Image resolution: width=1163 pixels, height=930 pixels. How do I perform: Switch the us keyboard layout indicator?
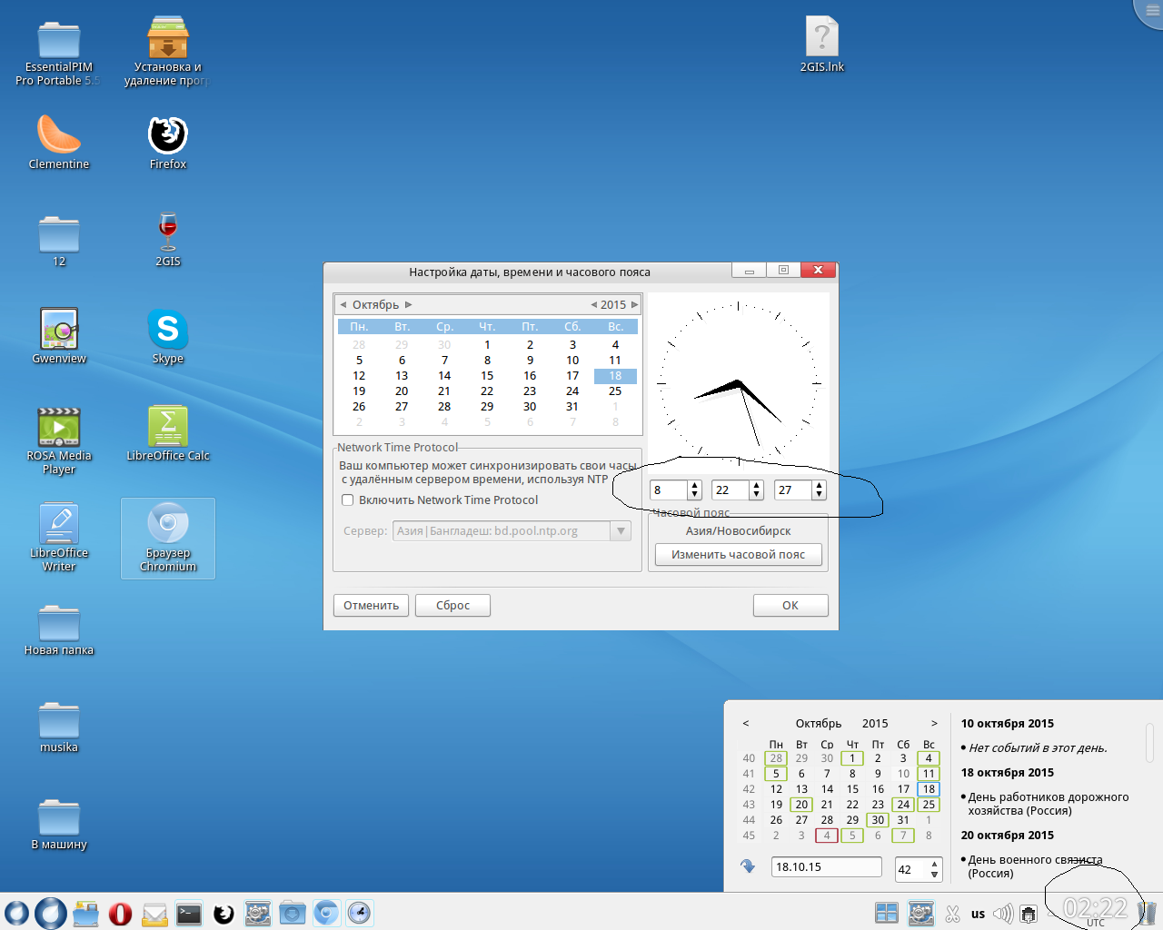978,914
